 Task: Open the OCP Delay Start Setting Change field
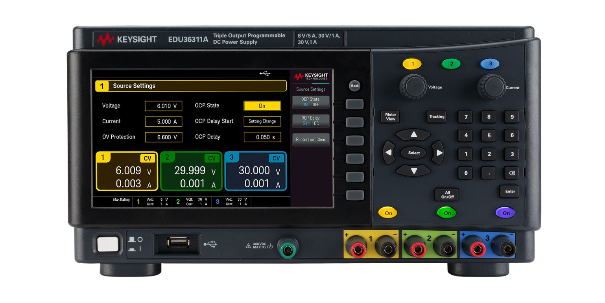coord(262,121)
